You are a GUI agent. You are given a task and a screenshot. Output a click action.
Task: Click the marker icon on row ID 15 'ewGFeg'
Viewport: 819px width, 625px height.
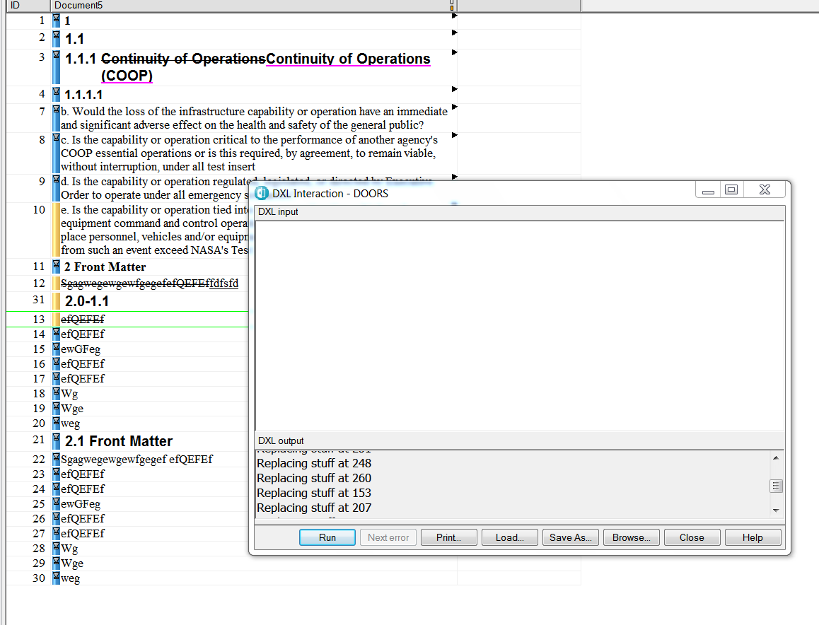[x=57, y=348]
